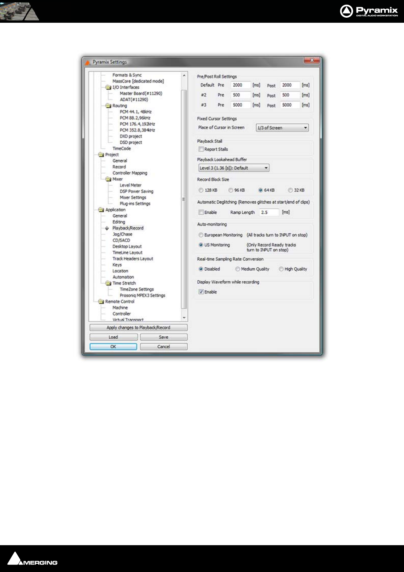The image size is (404, 572).
Task: Select 64 KB record block size
Action: [260, 190]
